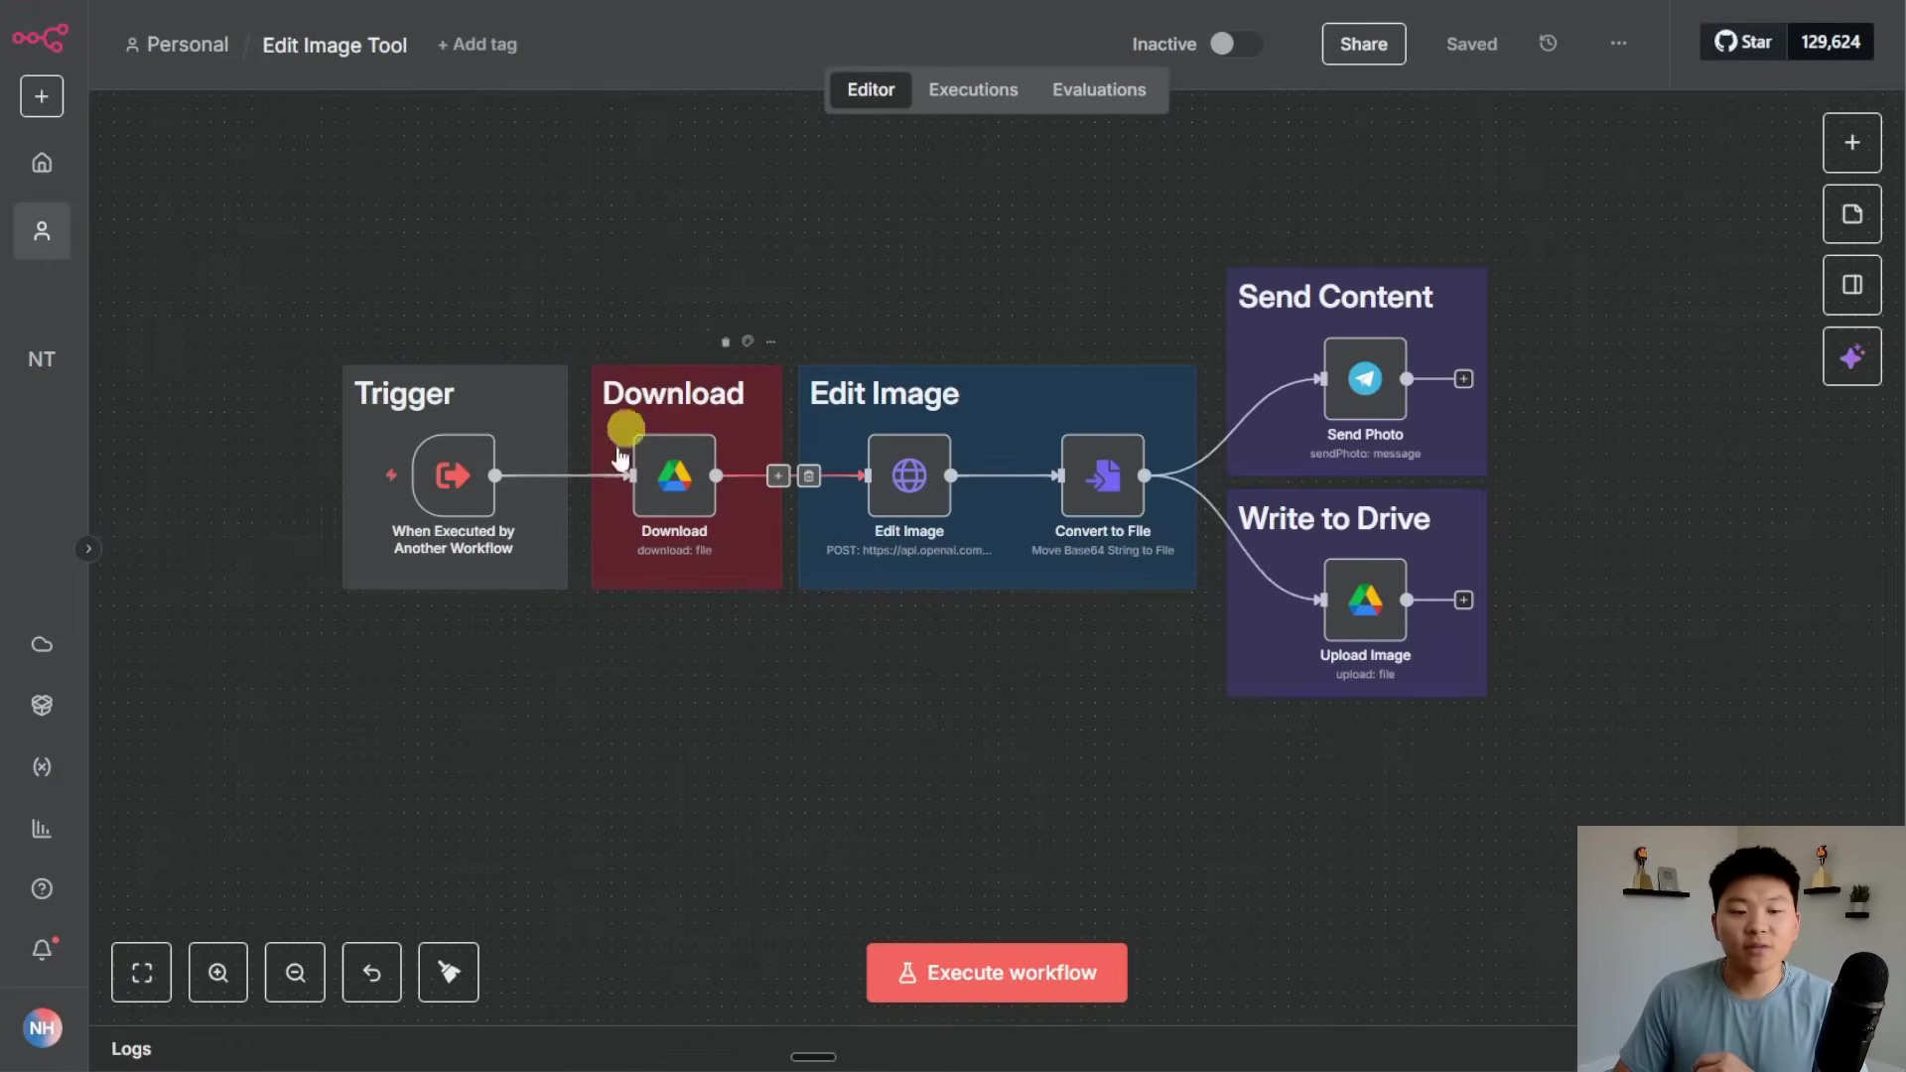Switch to the Evaluations tab
The height and width of the screenshot is (1072, 1906).
pos(1099,89)
